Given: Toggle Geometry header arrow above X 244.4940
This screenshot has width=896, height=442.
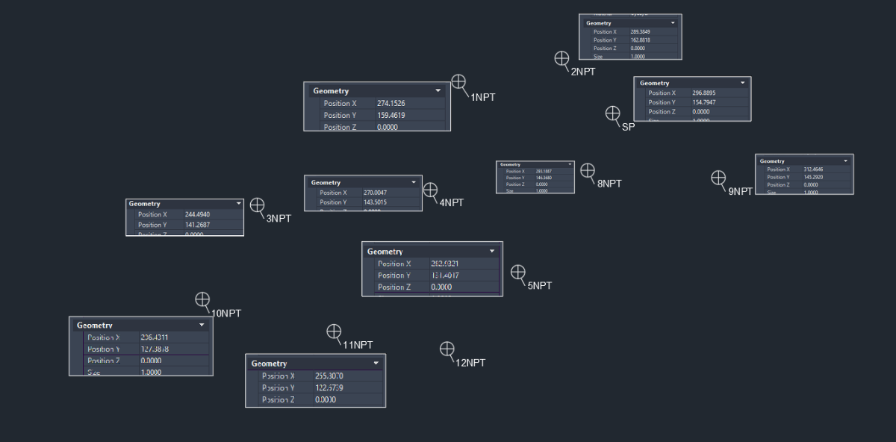Looking at the screenshot, I should (238, 203).
